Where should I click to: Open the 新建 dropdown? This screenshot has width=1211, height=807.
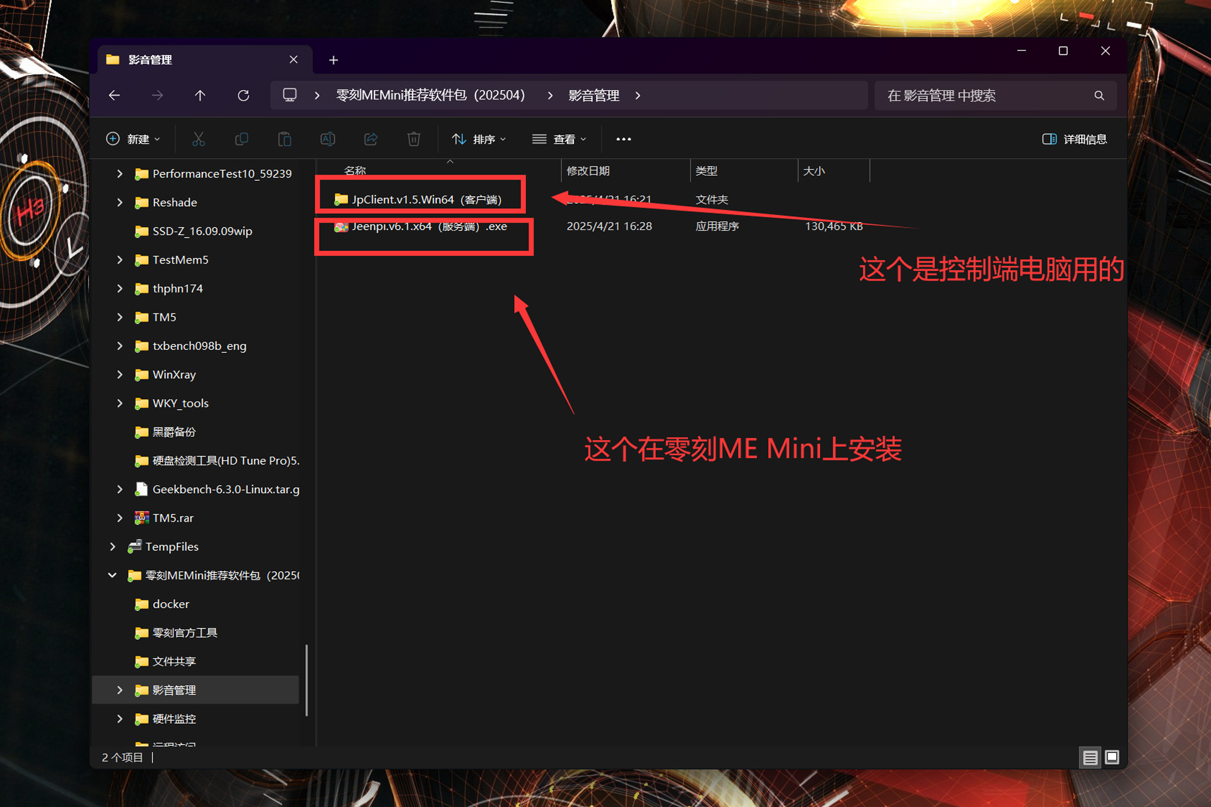(x=133, y=139)
